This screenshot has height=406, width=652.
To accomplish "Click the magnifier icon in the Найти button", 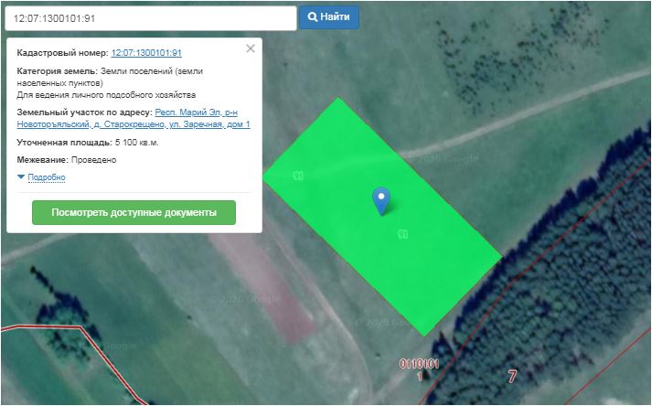I will (x=313, y=17).
